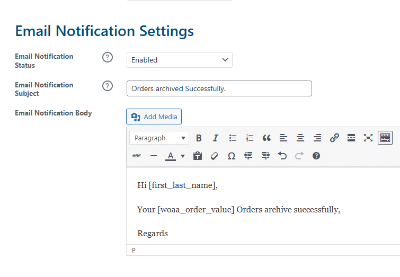Image resolution: width=400 pixels, height=277 pixels.
Task: Insert a numbered list
Action: (250, 138)
